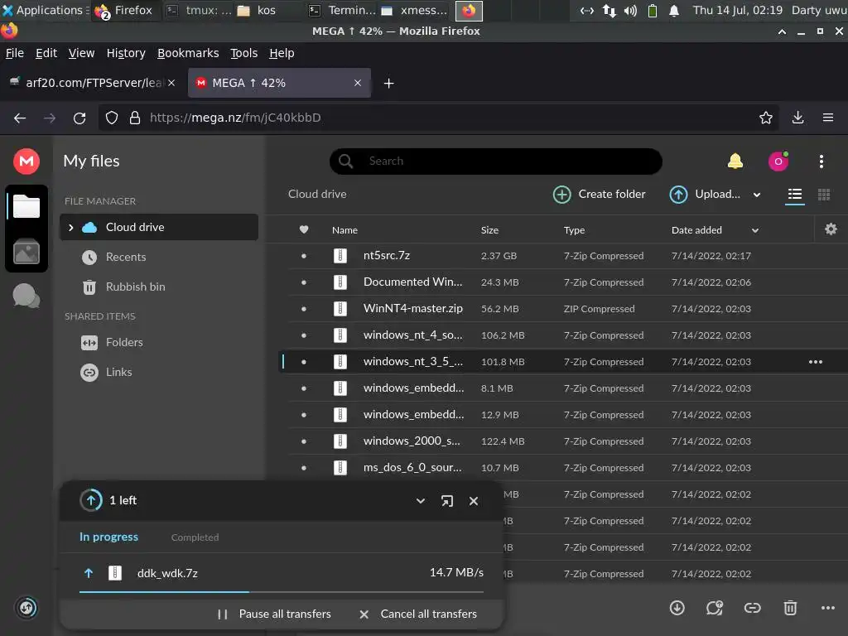Switch to the In progress tab
This screenshot has width=848, height=636.
(x=108, y=537)
